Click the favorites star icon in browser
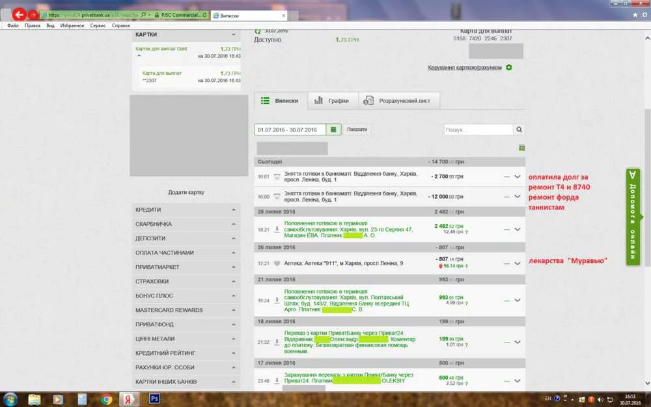 pyautogui.click(x=635, y=15)
